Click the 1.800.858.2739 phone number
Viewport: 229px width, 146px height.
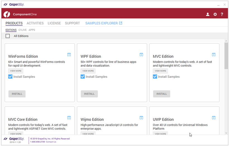37,142
